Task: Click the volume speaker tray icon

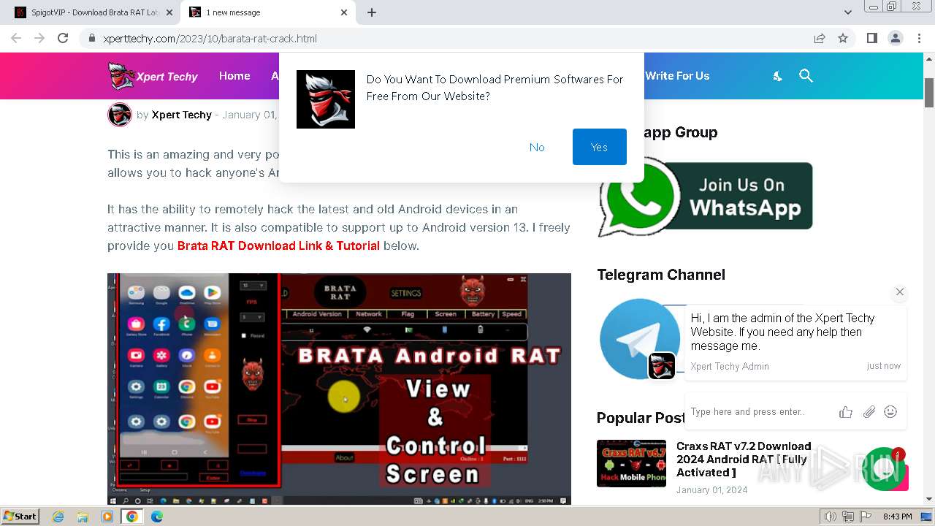Action: [831, 517]
